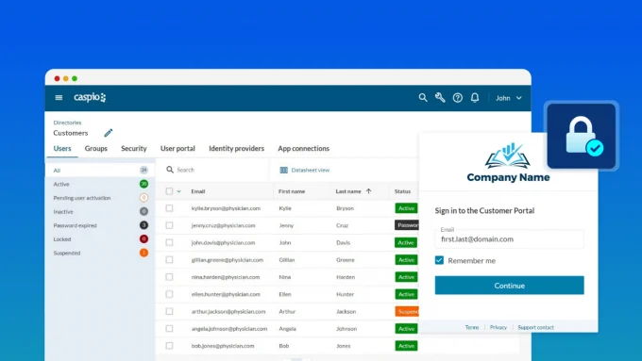Click the Directories breadcrumb link
Viewport: 642px width, 361px height.
click(67, 123)
